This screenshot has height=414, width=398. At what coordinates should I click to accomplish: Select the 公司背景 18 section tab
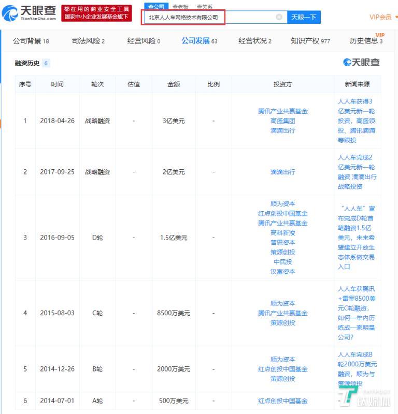click(31, 41)
